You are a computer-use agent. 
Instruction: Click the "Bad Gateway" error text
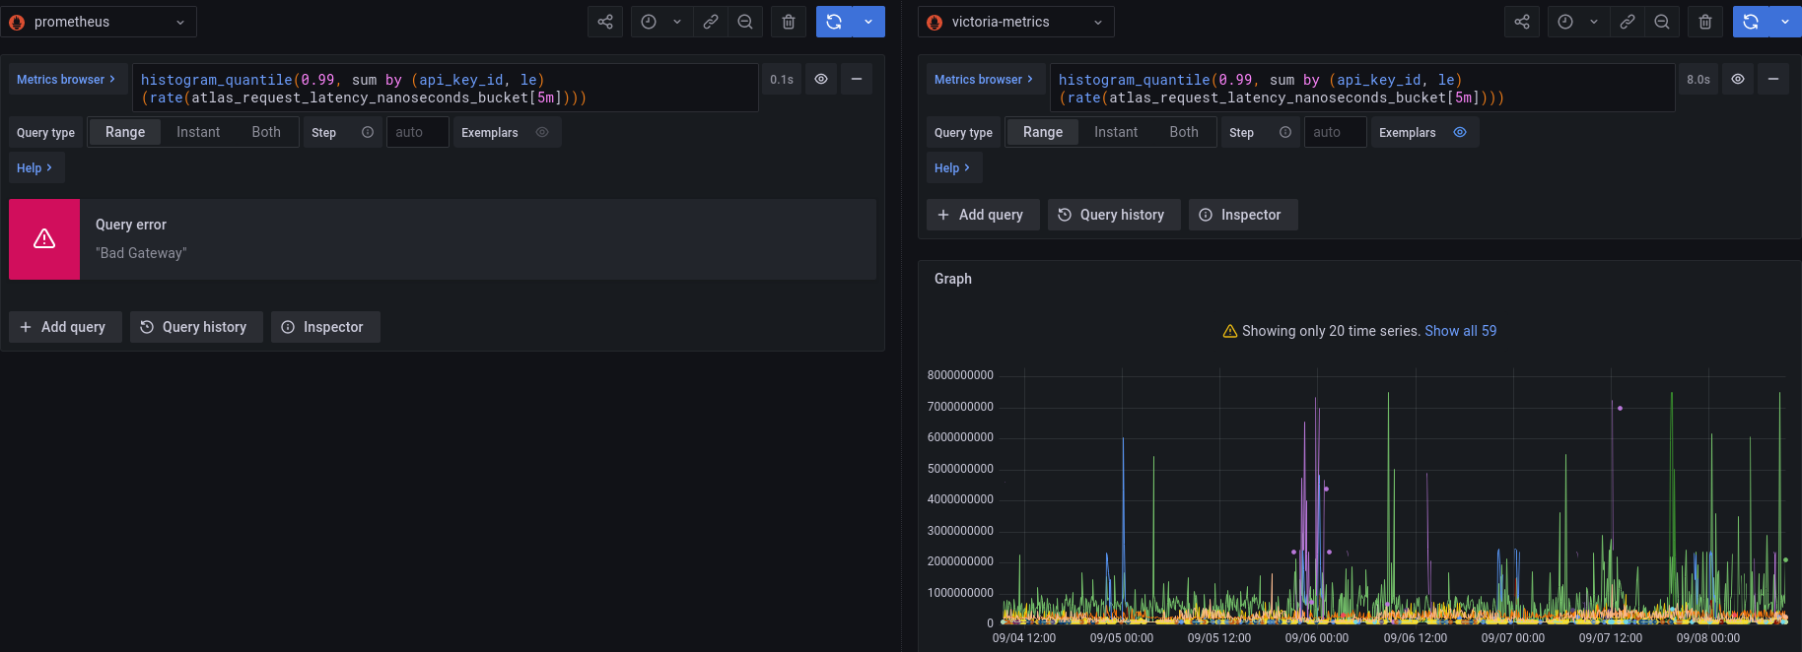click(x=141, y=253)
